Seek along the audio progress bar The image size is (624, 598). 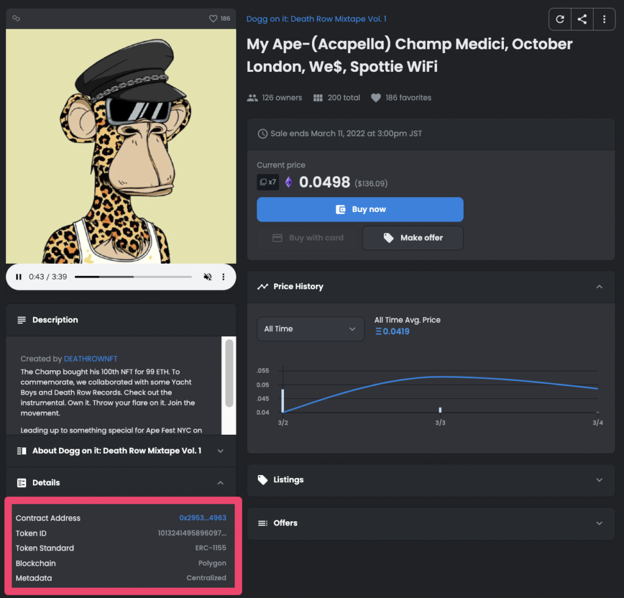(x=133, y=276)
